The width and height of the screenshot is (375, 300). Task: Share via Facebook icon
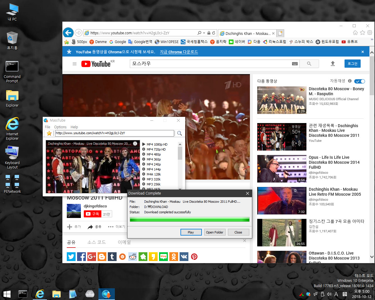click(81, 257)
